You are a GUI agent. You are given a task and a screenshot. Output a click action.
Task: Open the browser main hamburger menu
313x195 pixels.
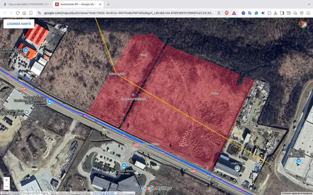click(x=308, y=13)
